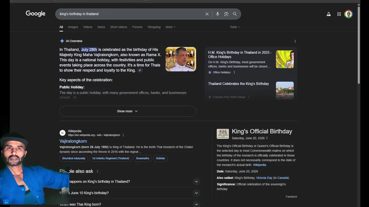Open source link chip after 'loyalty to the King'
Viewport: 369px width, 207px height.
click(x=140, y=70)
